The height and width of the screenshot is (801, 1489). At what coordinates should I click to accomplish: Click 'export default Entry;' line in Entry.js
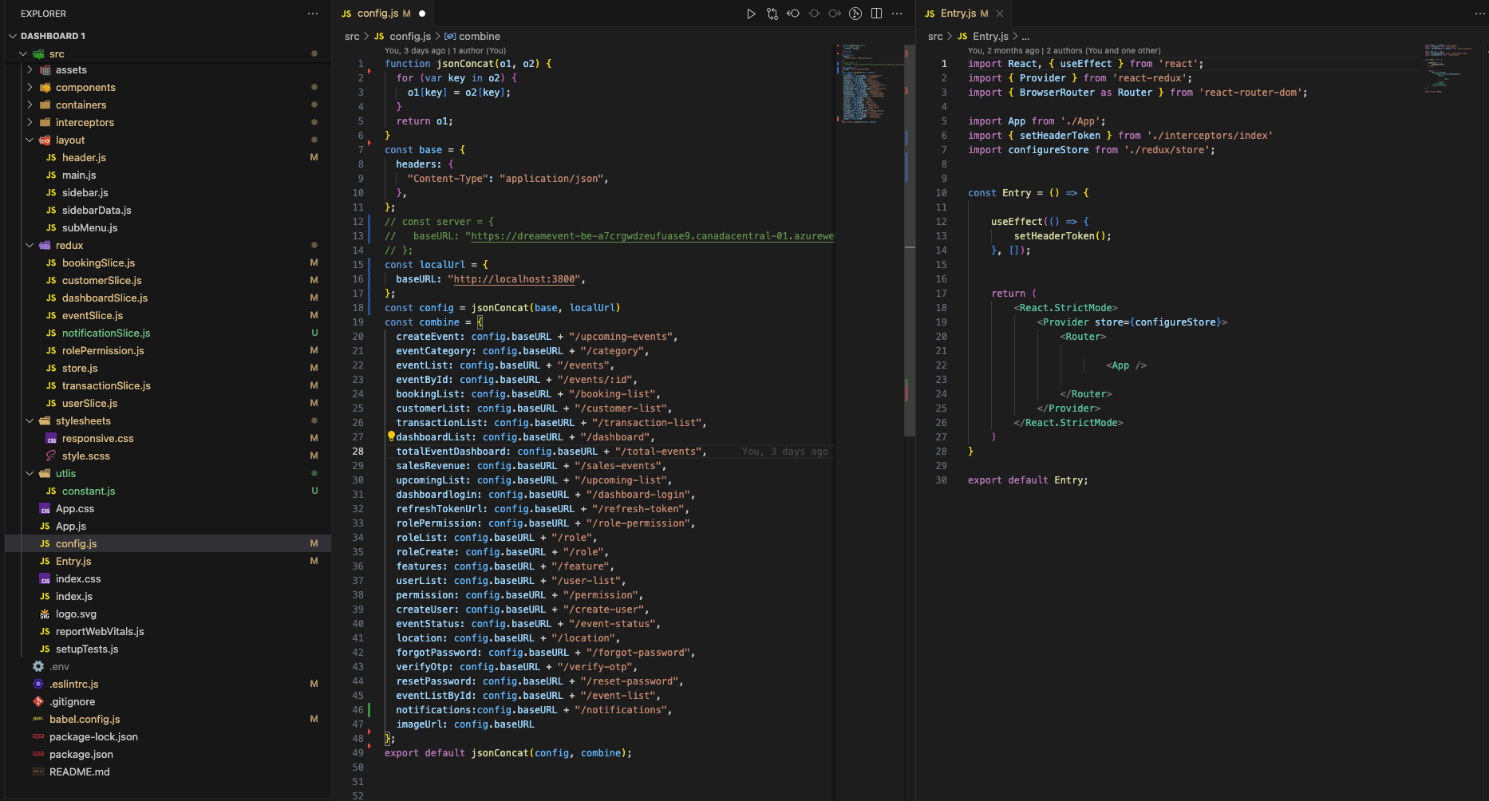tap(1028, 480)
